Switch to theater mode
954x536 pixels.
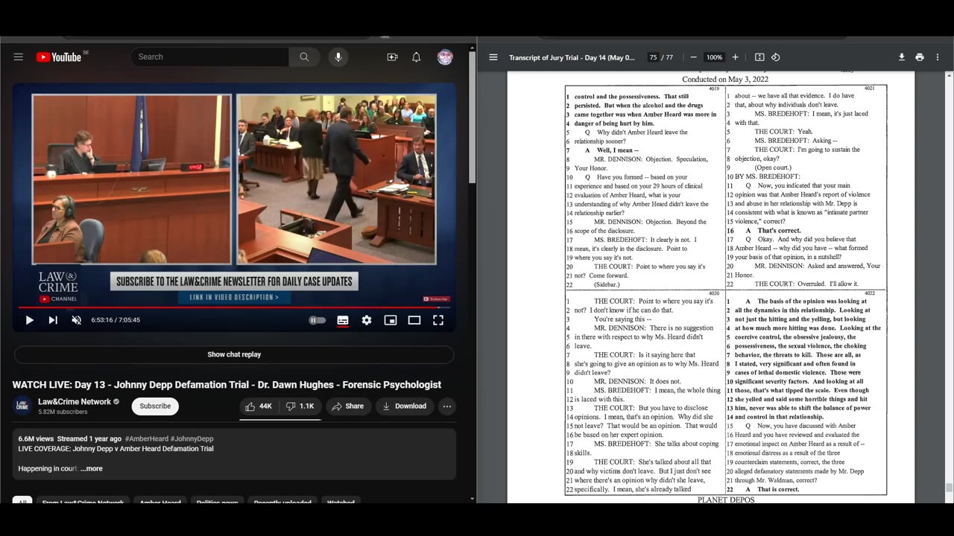tap(414, 320)
